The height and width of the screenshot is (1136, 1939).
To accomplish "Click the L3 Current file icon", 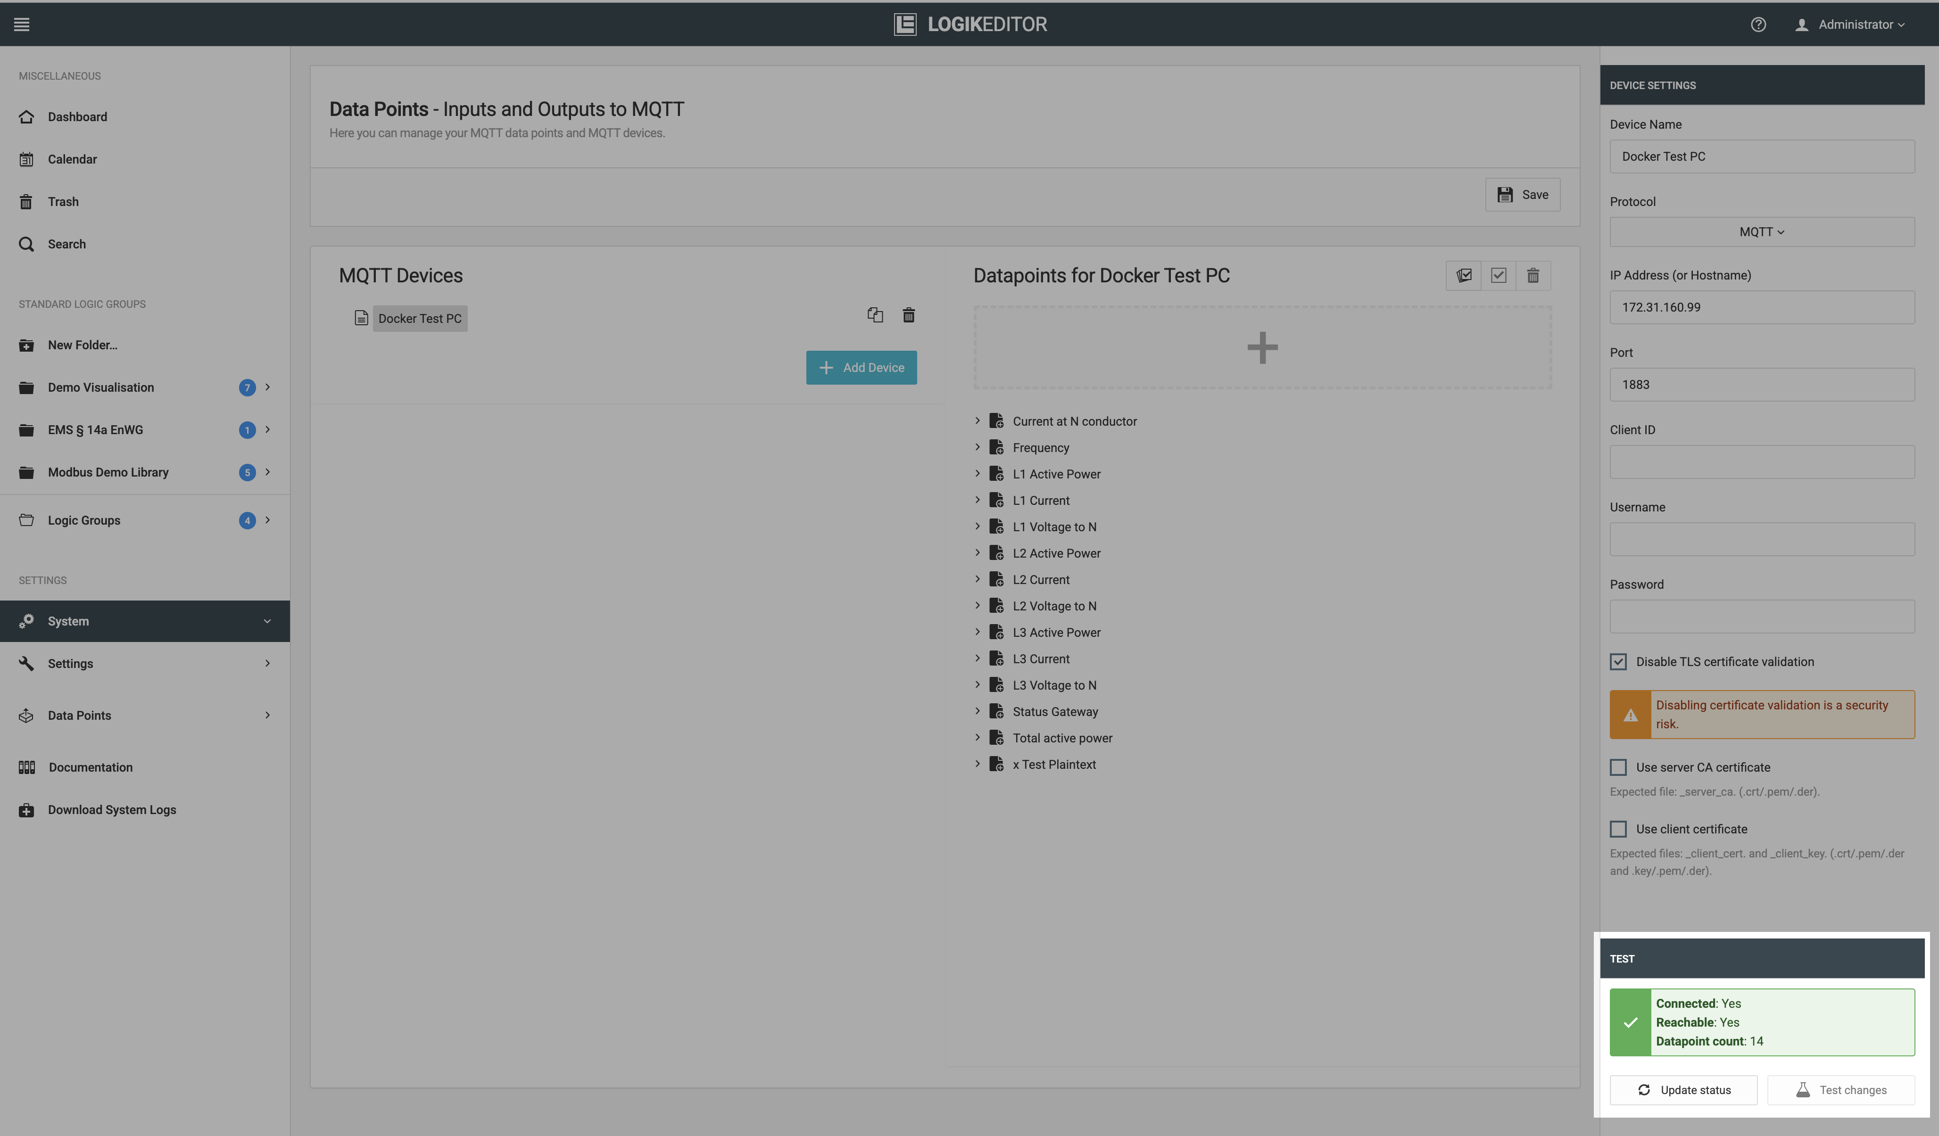I will click(996, 659).
